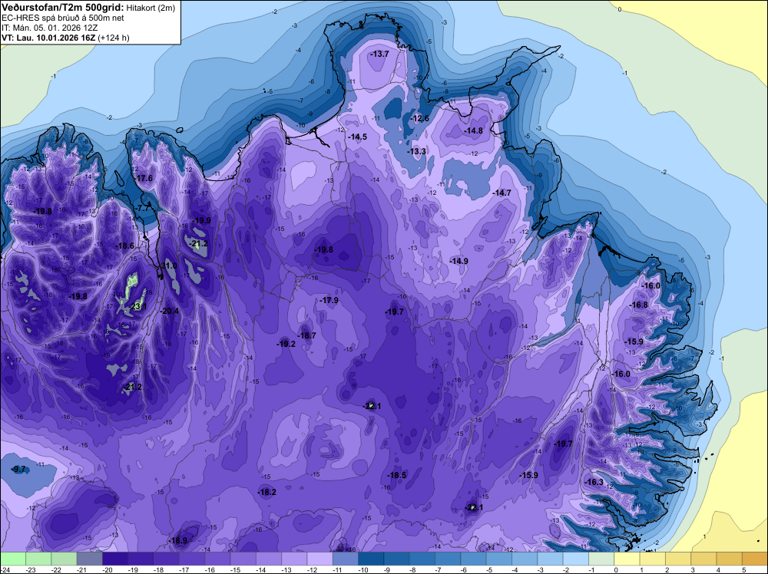Click the -17.9 temperature value
768x574 pixels.
(x=329, y=301)
